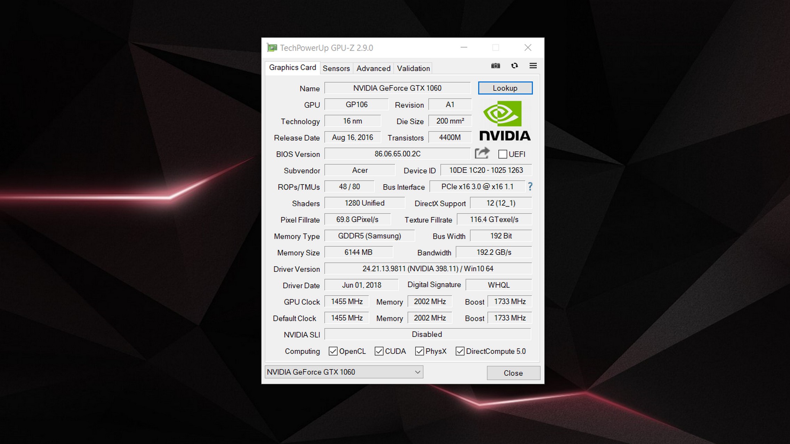Click the GPU field GP106

pos(356,104)
